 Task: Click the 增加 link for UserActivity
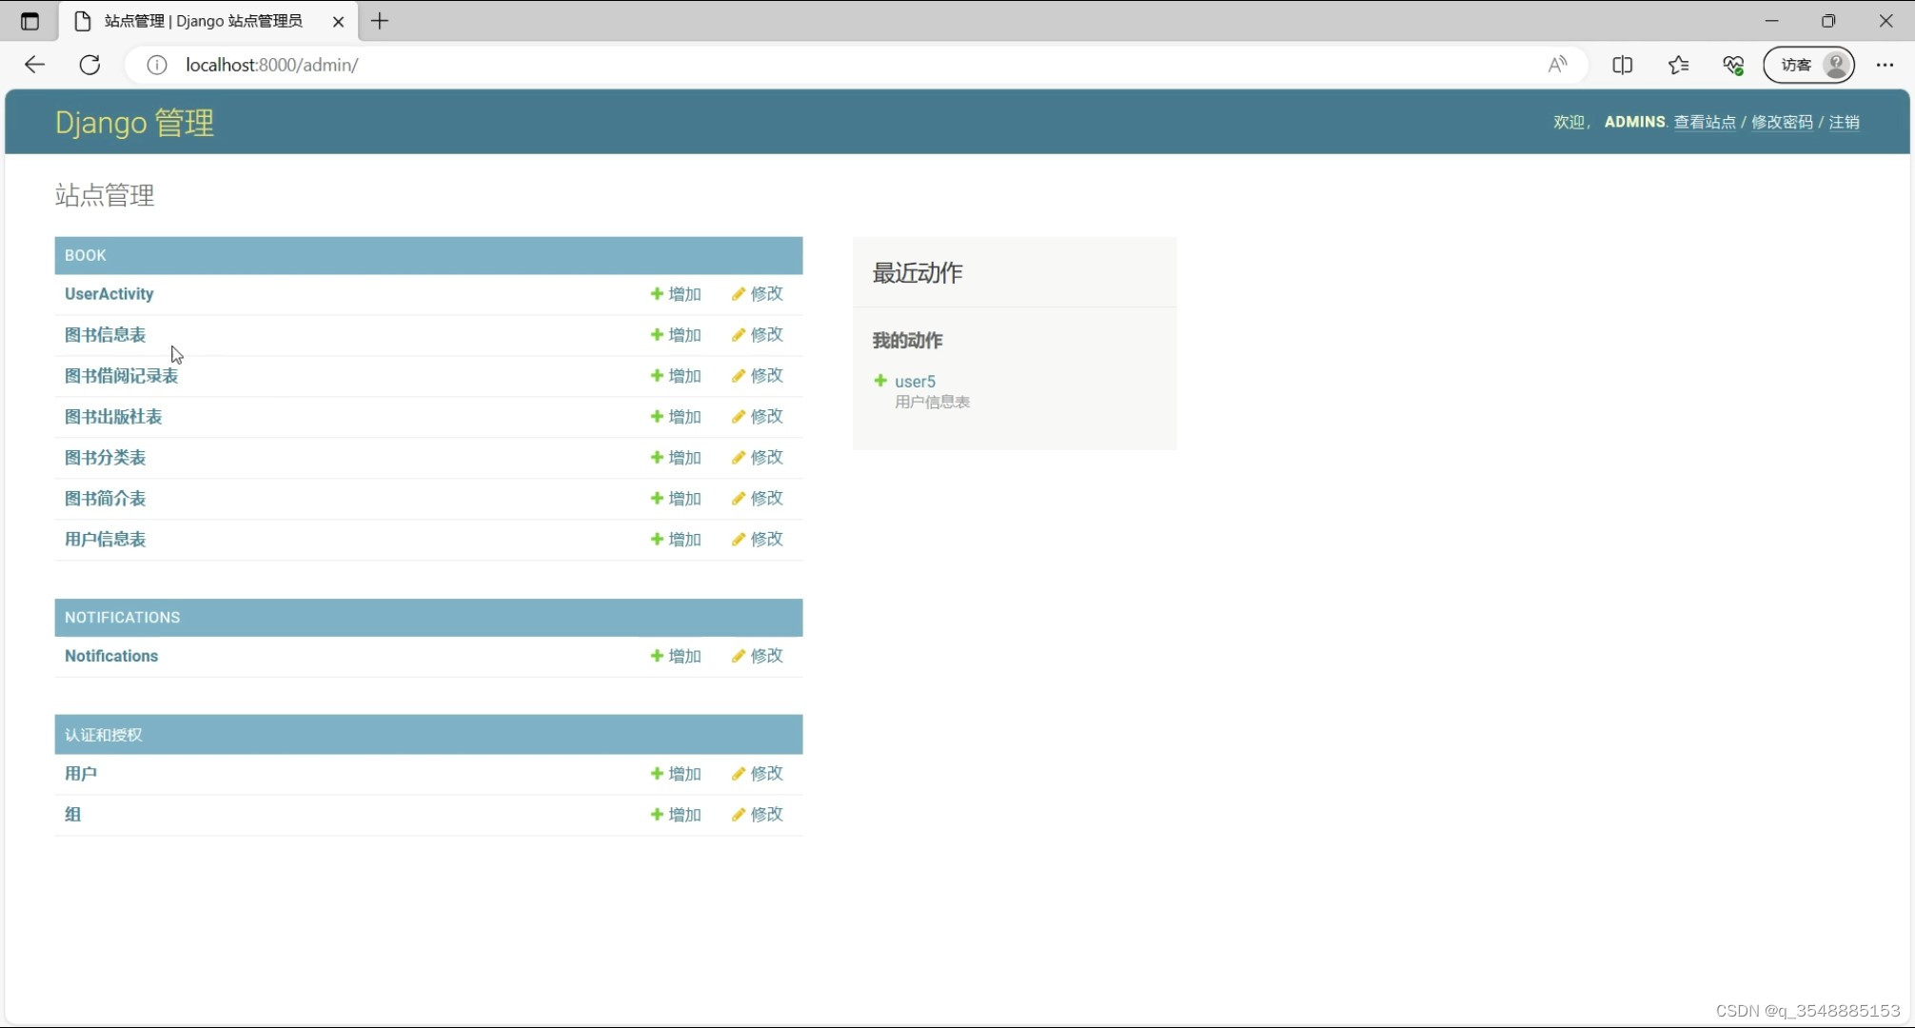point(676,294)
